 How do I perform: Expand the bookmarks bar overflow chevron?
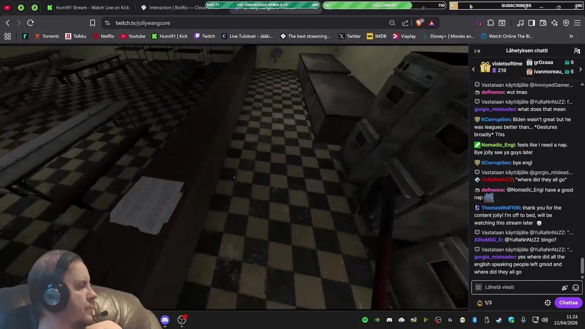[571, 36]
